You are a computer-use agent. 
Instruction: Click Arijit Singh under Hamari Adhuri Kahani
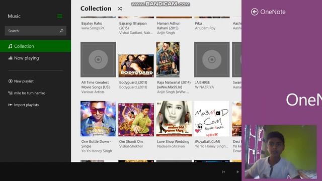pos(166,33)
